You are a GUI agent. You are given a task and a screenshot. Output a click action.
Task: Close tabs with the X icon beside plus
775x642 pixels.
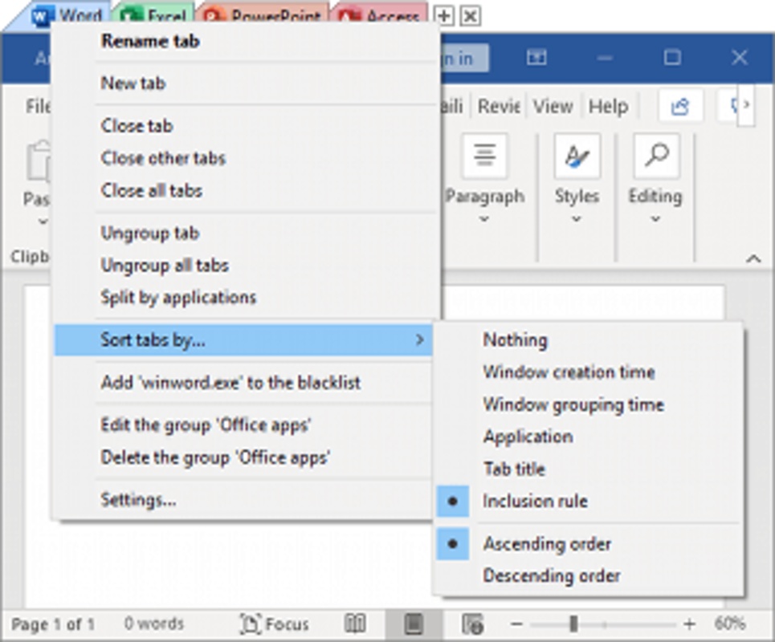point(471,16)
